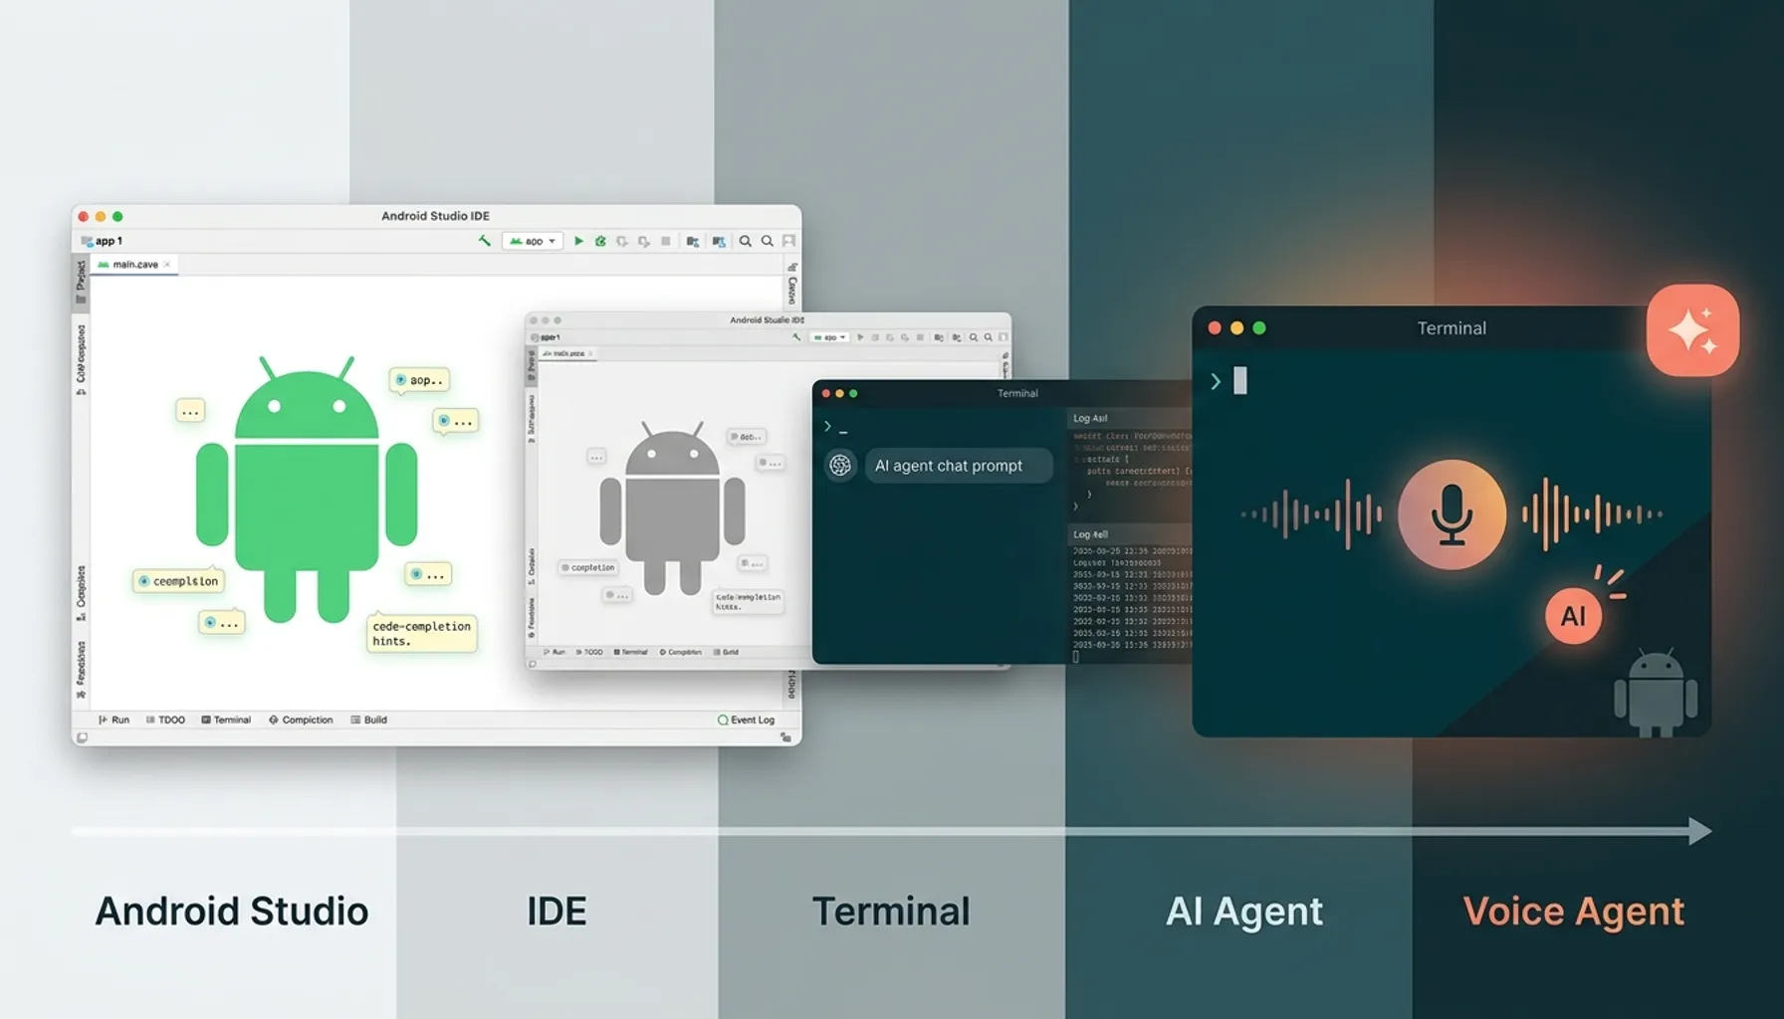
Task: Click the 'ceemplsion' hint bubble
Action: click(179, 581)
